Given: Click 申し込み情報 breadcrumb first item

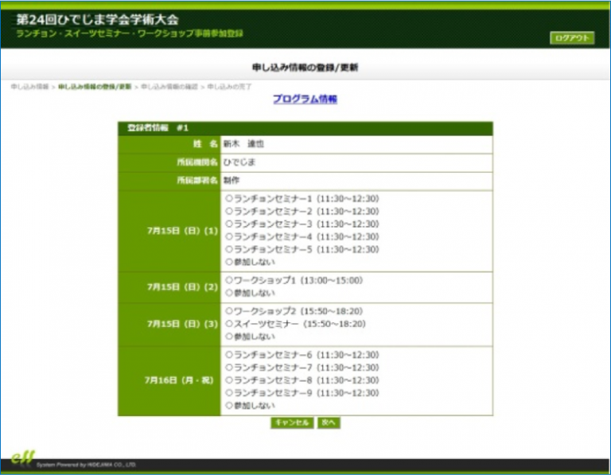Looking at the screenshot, I should pyautogui.click(x=29, y=85).
